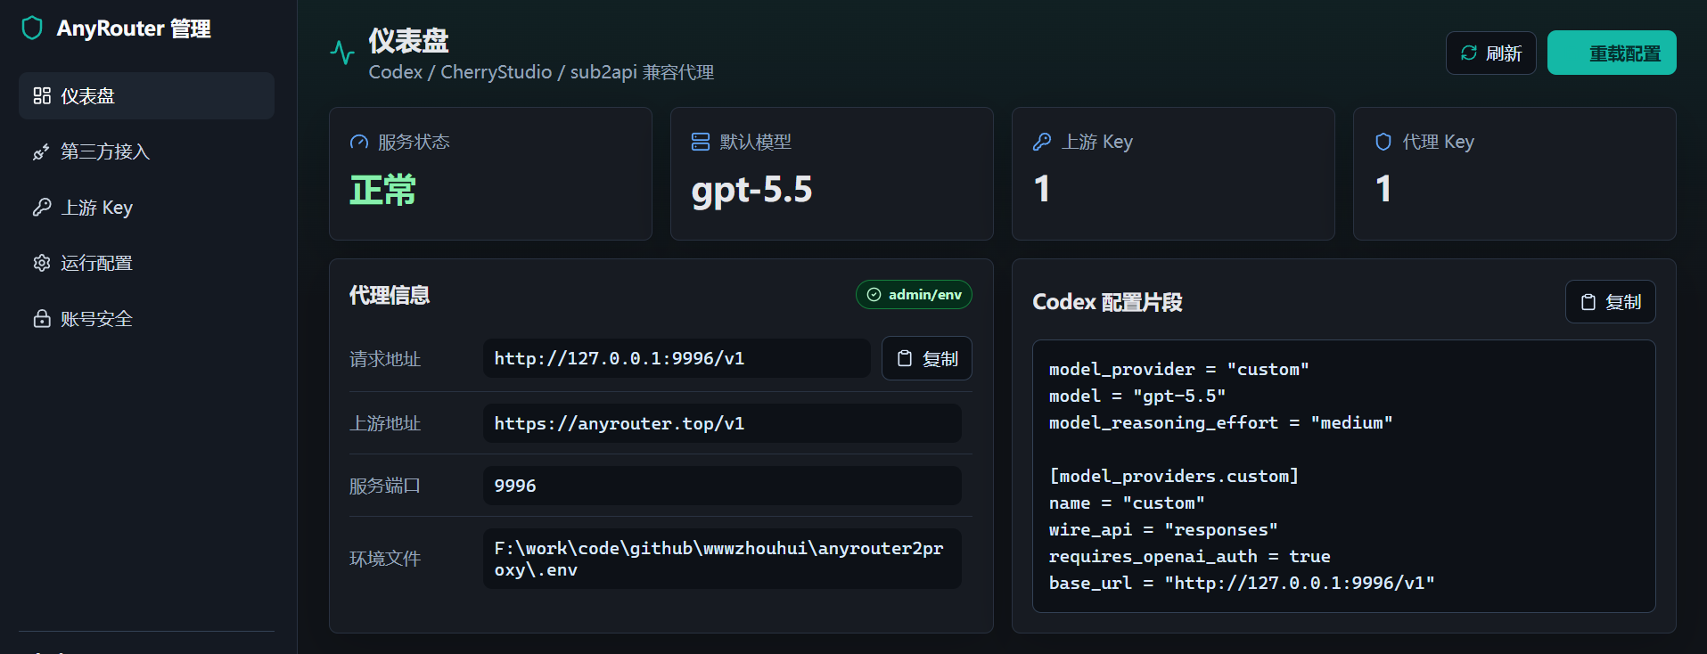Click the plug icon for 第三方接入

[42, 151]
